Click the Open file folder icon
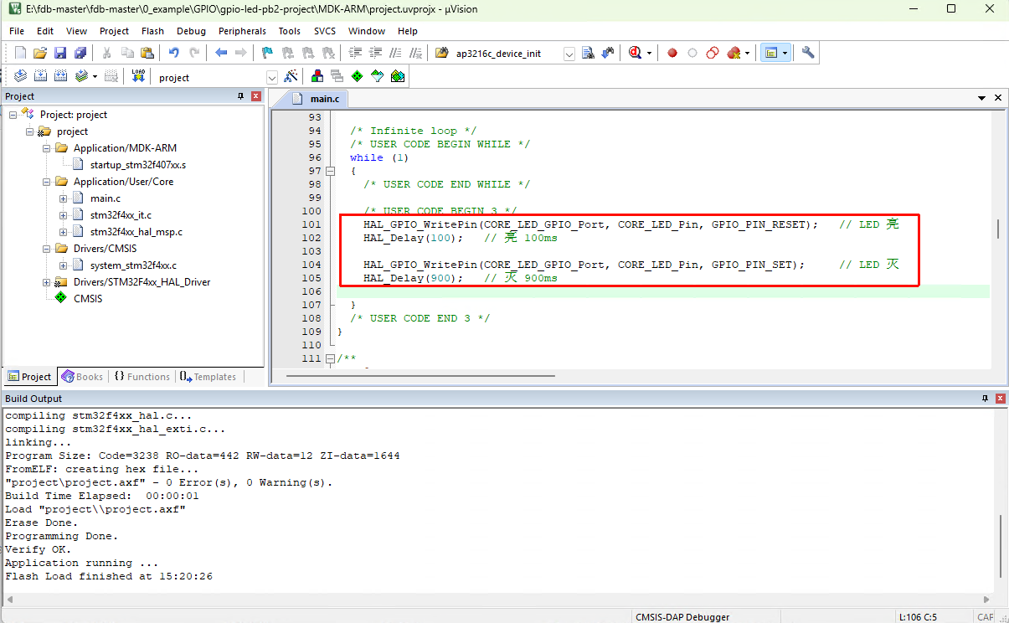Viewport: 1009px width, 623px height. pos(39,53)
